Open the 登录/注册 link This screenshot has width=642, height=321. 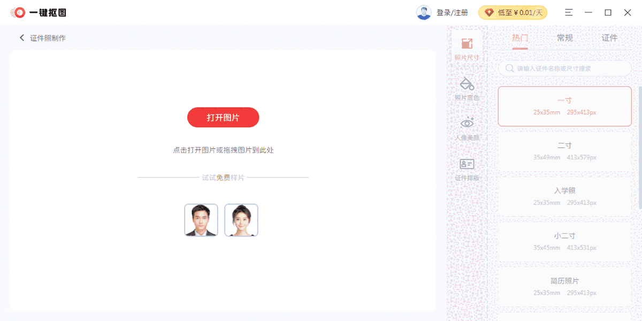(452, 12)
